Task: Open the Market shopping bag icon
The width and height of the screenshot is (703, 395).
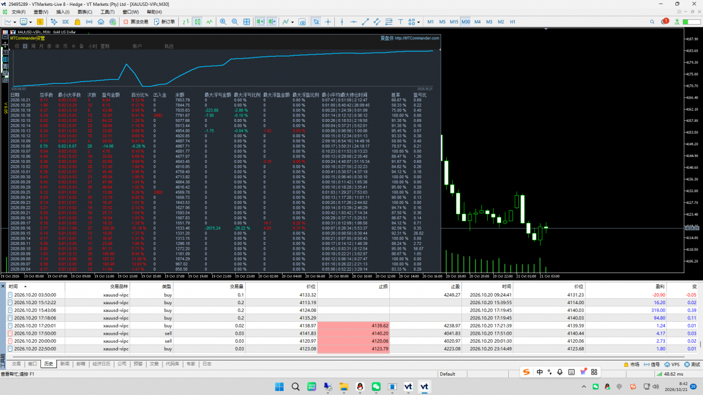Action: pos(77,22)
